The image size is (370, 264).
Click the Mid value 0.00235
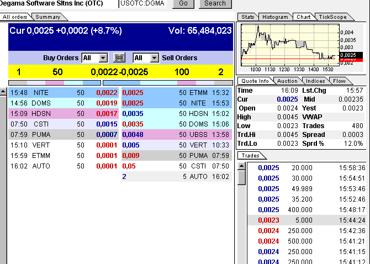point(351,99)
